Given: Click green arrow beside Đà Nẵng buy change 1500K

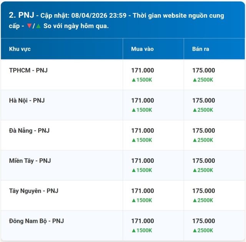Looking at the screenshot, I should pos(134,140).
